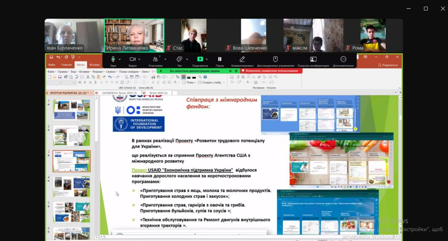448x241 pixels.
Task: Click Ирина Литвиненко video tile
Action: click(134, 35)
